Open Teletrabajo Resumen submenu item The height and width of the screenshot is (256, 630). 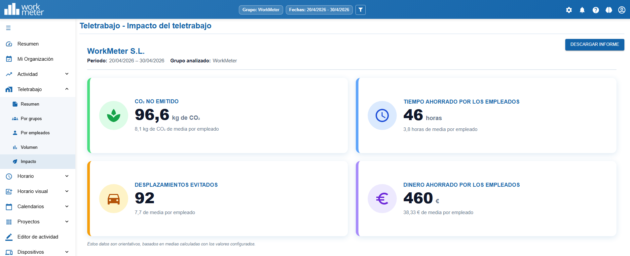click(38, 104)
